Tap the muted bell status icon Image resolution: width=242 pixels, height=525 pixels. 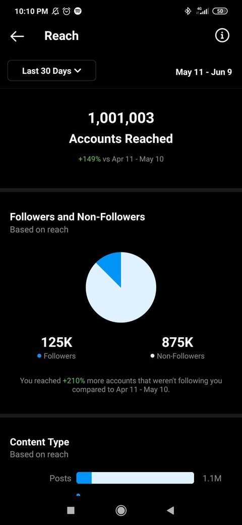(x=55, y=12)
